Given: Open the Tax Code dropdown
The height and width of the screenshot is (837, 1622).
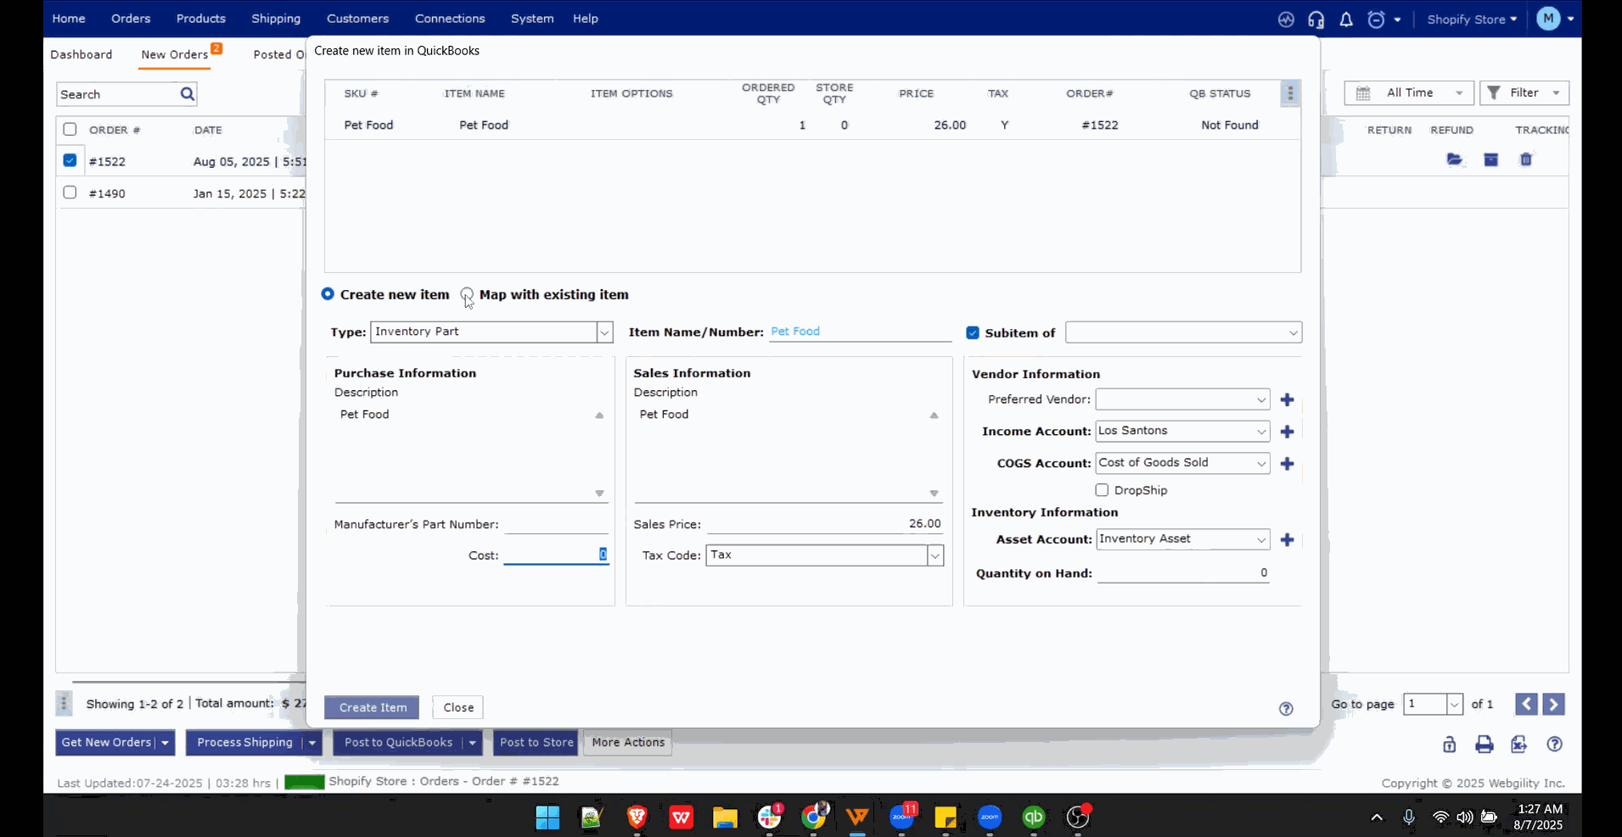Looking at the screenshot, I should [934, 556].
